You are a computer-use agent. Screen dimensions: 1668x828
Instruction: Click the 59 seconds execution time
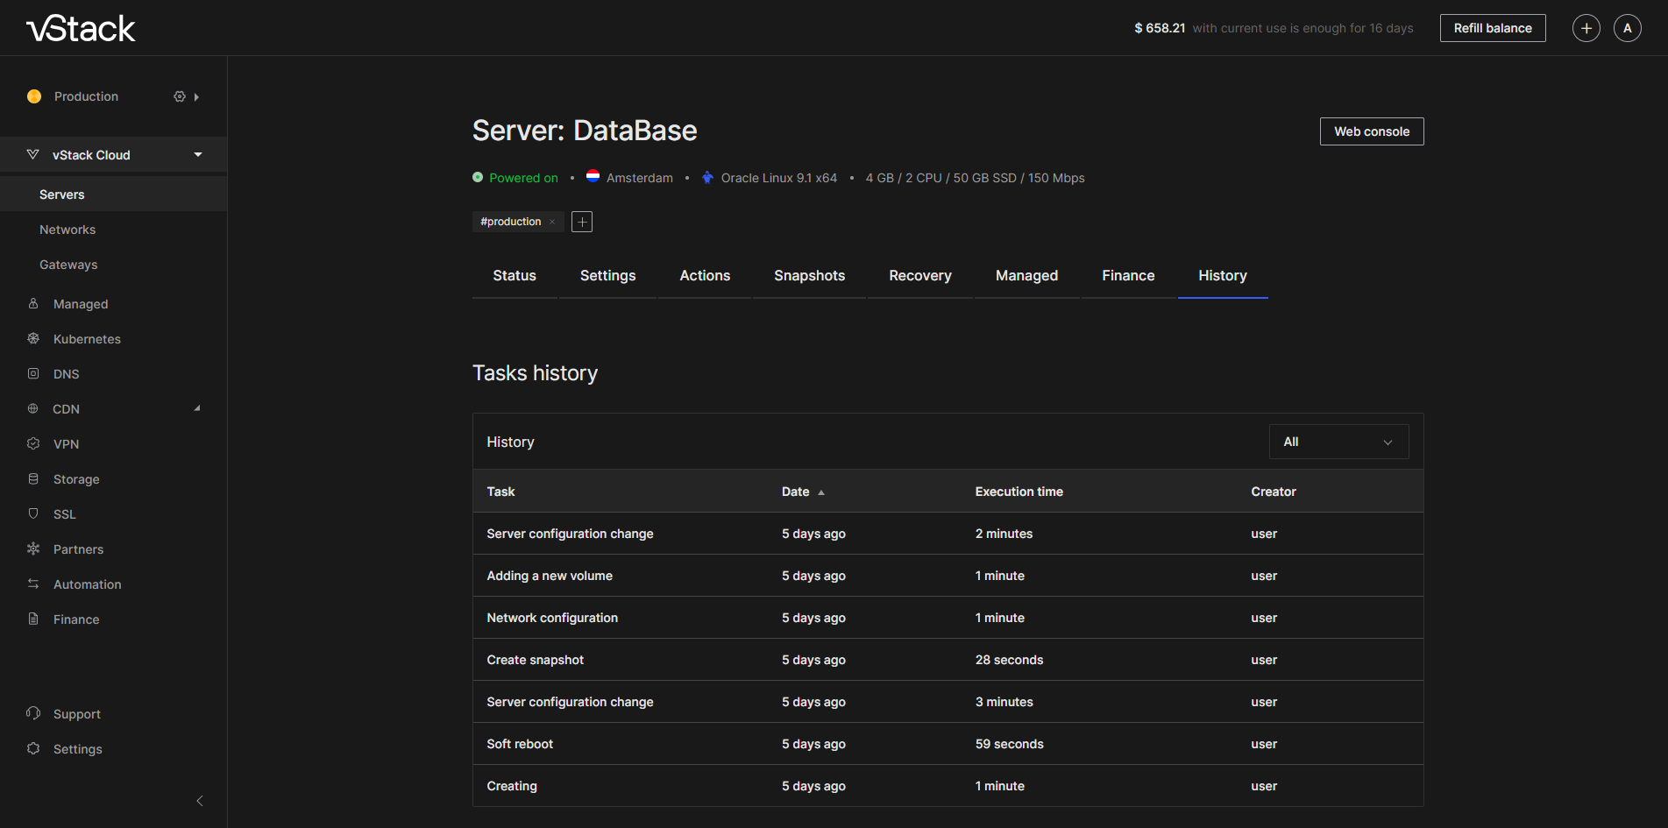click(1009, 744)
